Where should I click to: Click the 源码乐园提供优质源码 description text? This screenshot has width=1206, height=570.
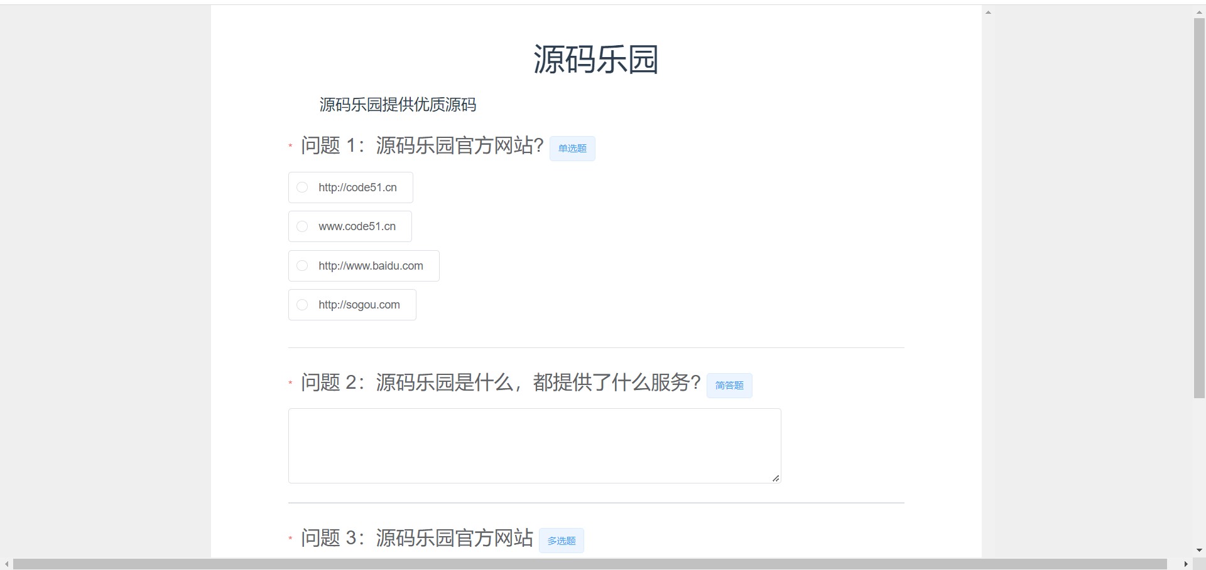tap(398, 105)
